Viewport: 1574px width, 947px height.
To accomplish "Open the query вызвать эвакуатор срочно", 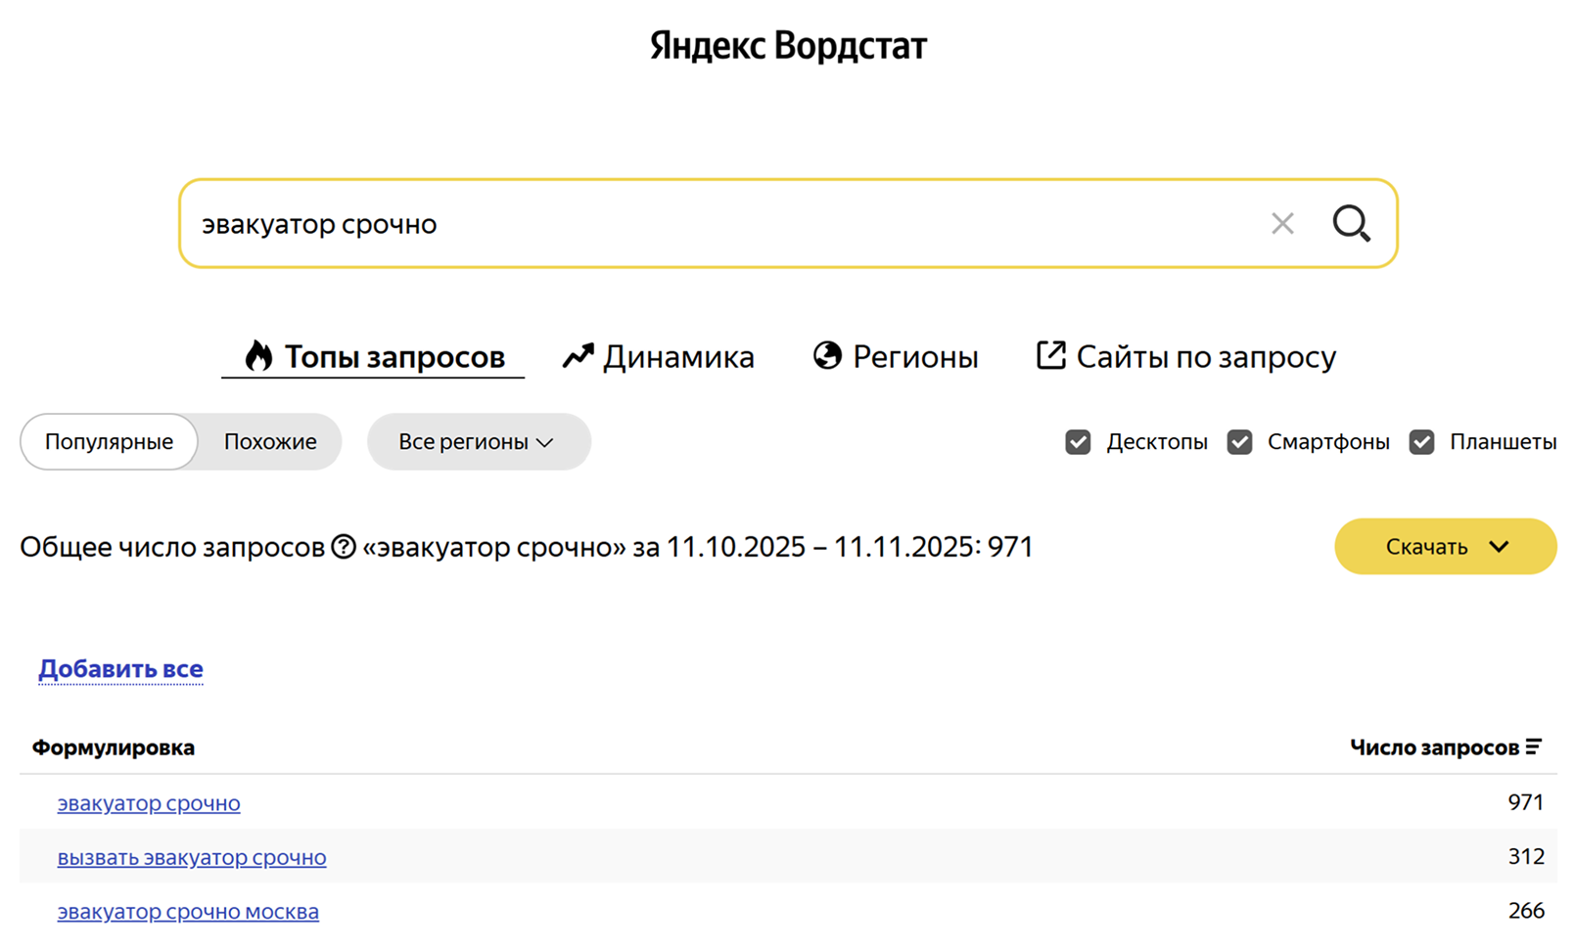I will pyautogui.click(x=191, y=857).
